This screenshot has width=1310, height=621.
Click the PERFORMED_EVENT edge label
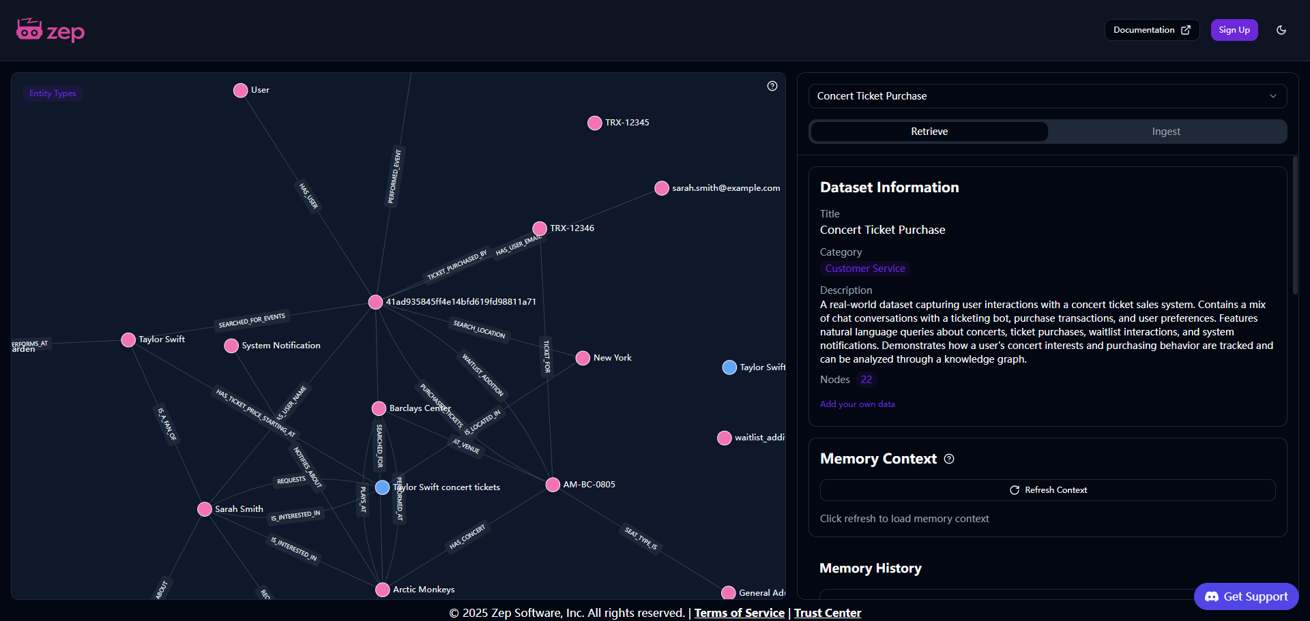click(395, 177)
